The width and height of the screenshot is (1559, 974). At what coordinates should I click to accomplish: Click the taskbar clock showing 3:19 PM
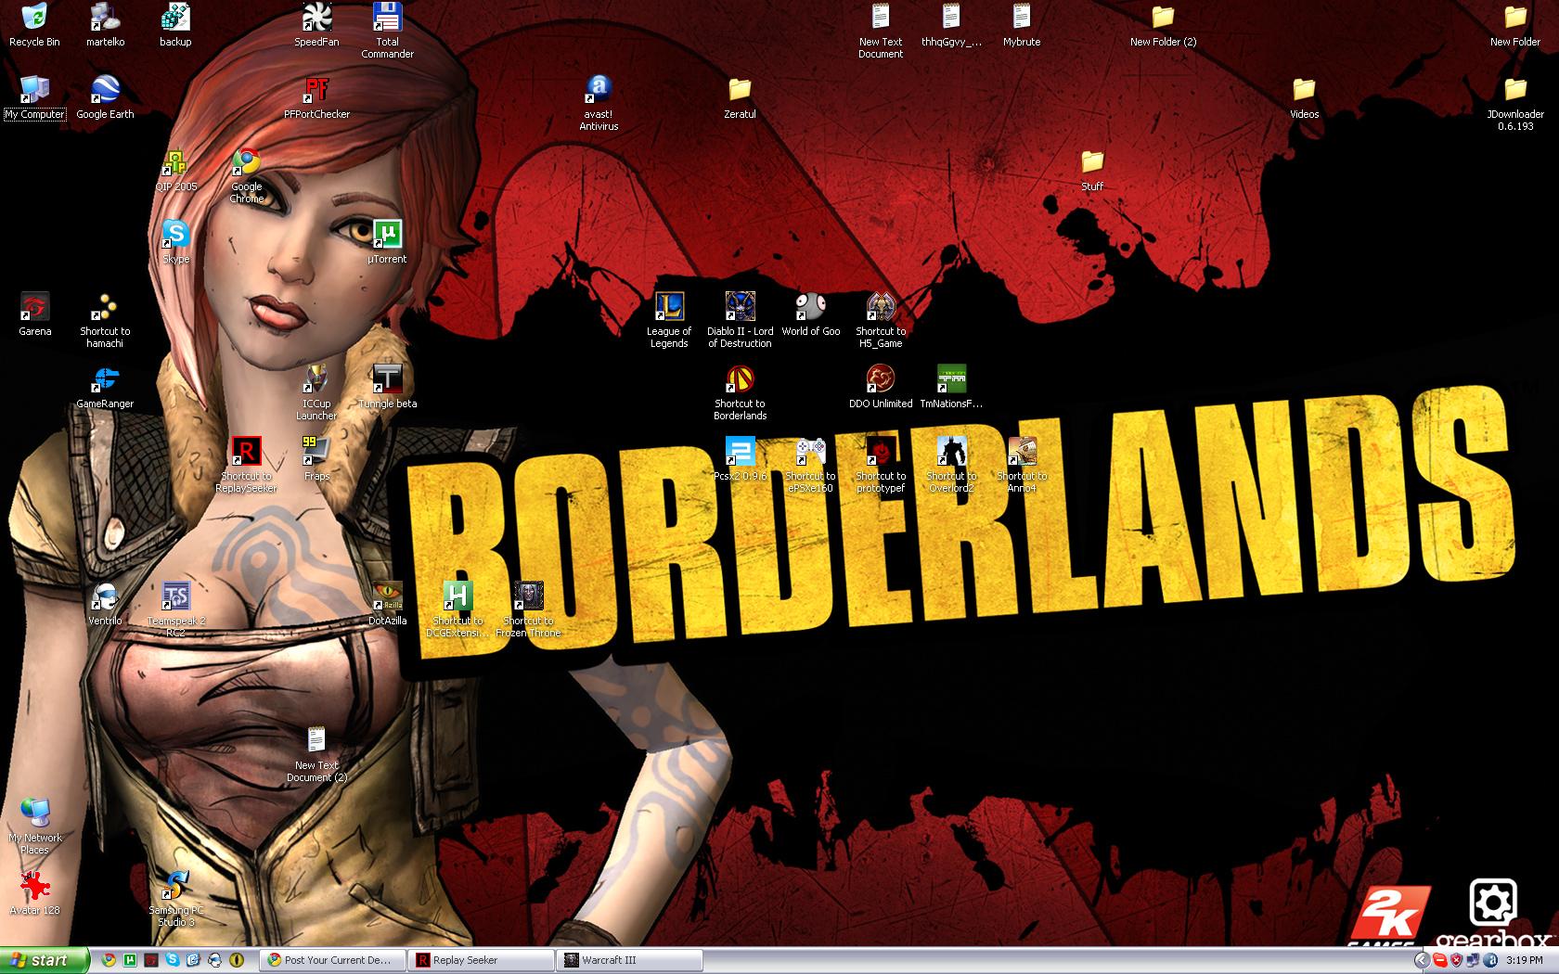click(1525, 960)
